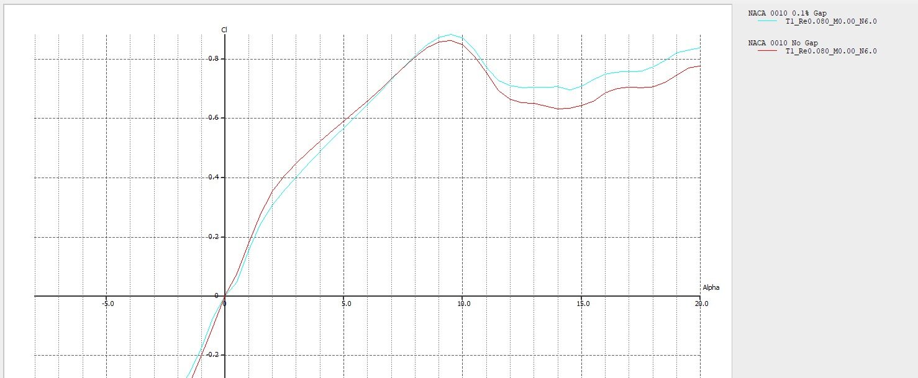Viewport: 918px width, 378px height.
Task: Select the T1_Re0.080 polar label under 0.1% Gap
Action: 831,21
